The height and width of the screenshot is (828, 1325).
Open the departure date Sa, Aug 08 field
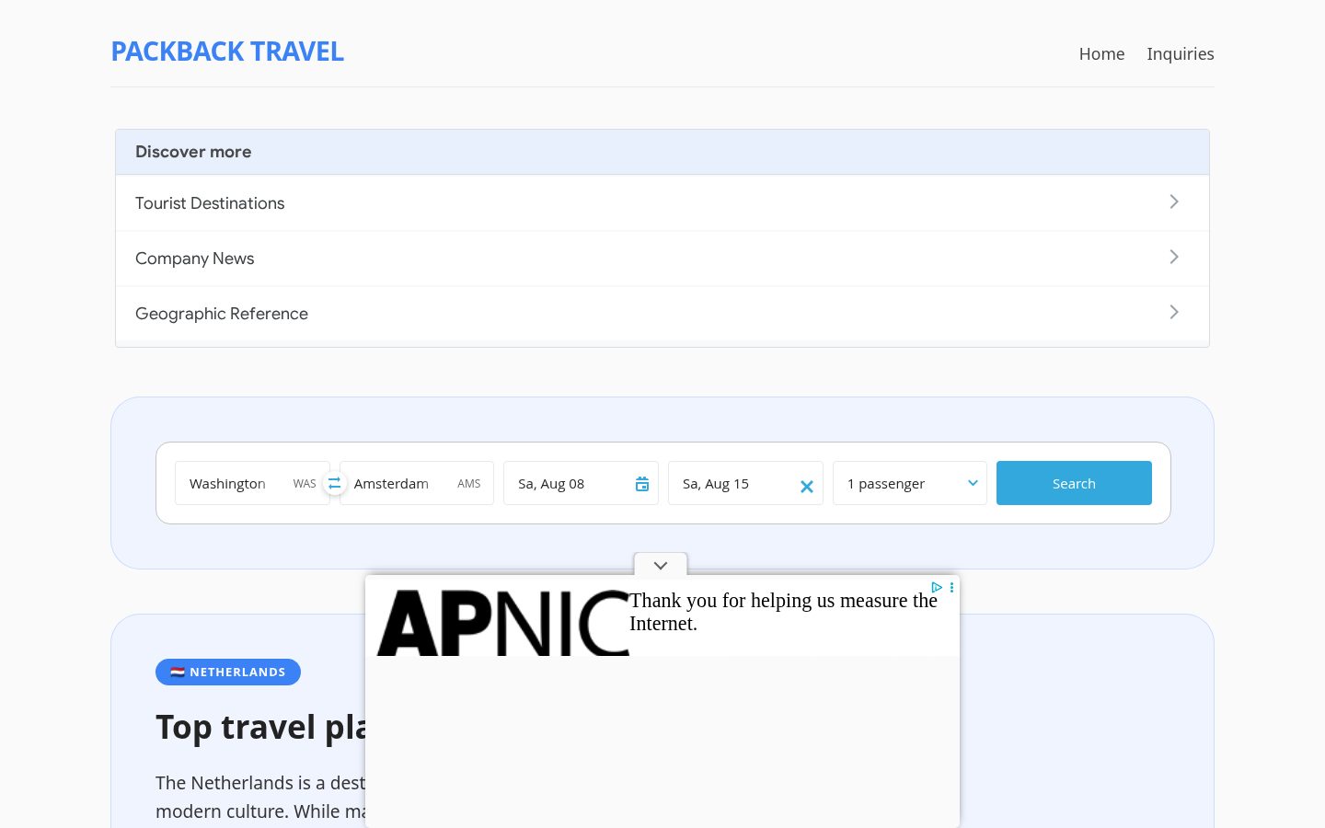click(x=581, y=483)
